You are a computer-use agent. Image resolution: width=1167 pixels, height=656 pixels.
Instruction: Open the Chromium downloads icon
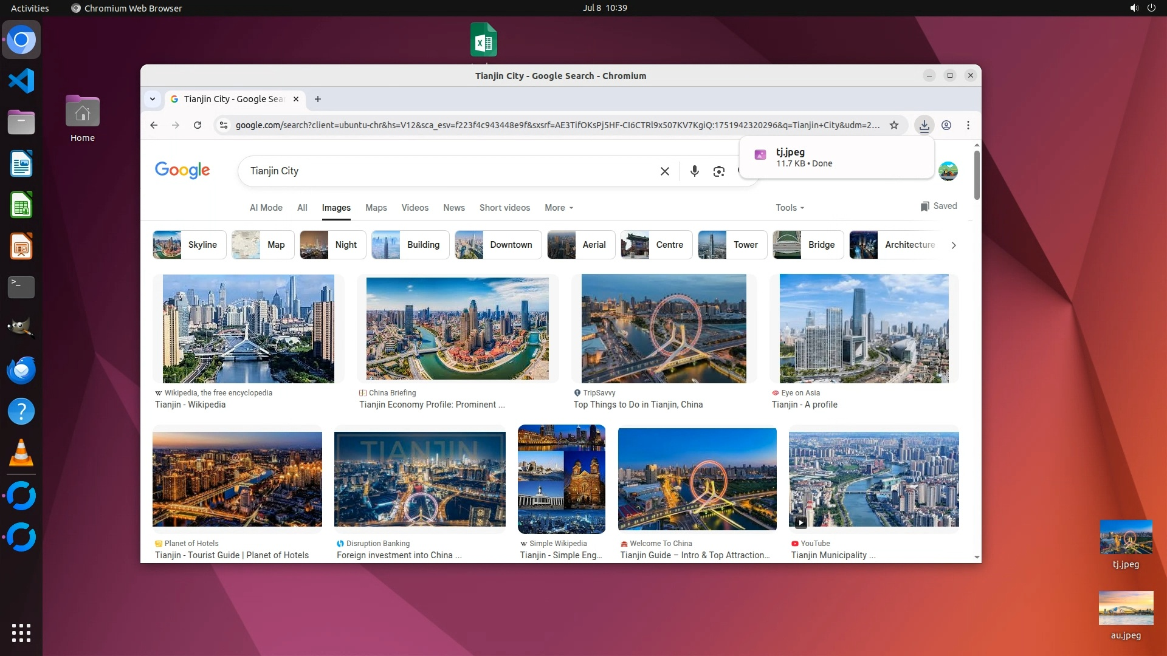click(924, 125)
